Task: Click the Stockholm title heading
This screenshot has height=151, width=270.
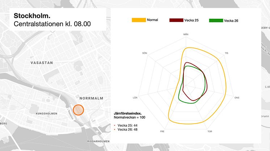Action: (x=32, y=16)
